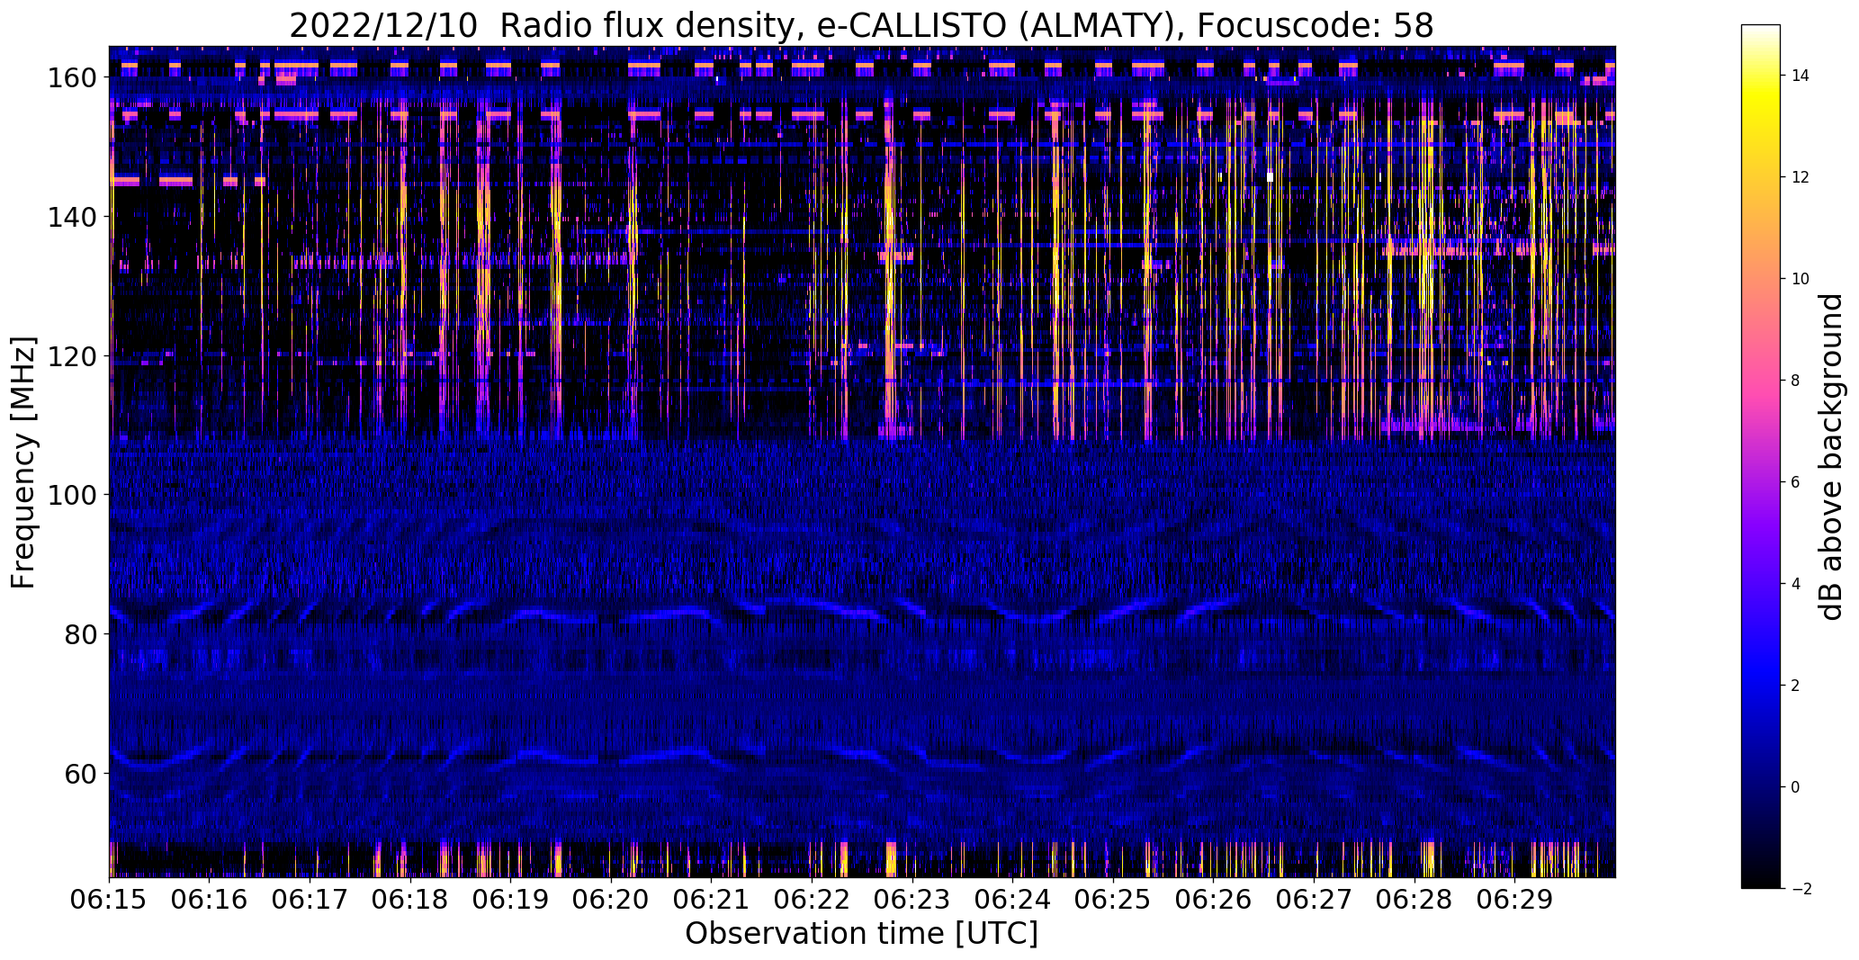This screenshot has width=1859, height=960.
Task: Click the colorbar tick value 12
Action: [1801, 177]
